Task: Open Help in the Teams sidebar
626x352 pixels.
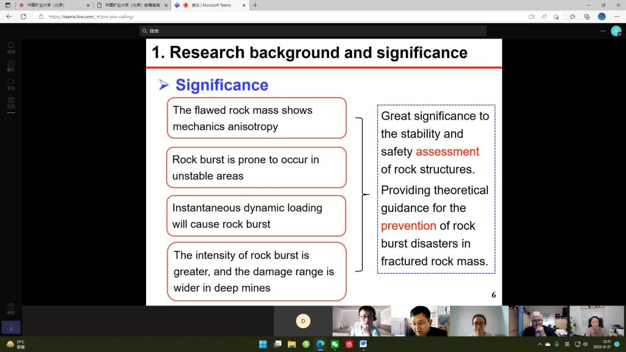Action: click(11, 309)
